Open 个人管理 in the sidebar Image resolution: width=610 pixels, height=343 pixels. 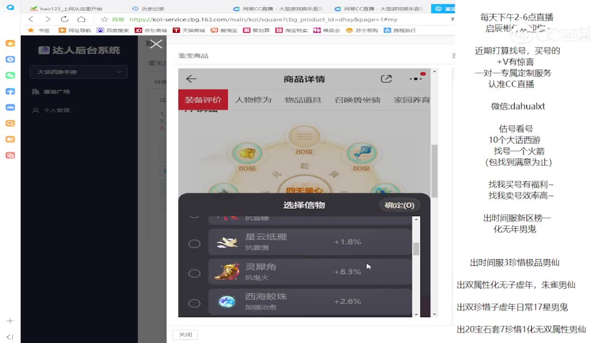point(51,110)
